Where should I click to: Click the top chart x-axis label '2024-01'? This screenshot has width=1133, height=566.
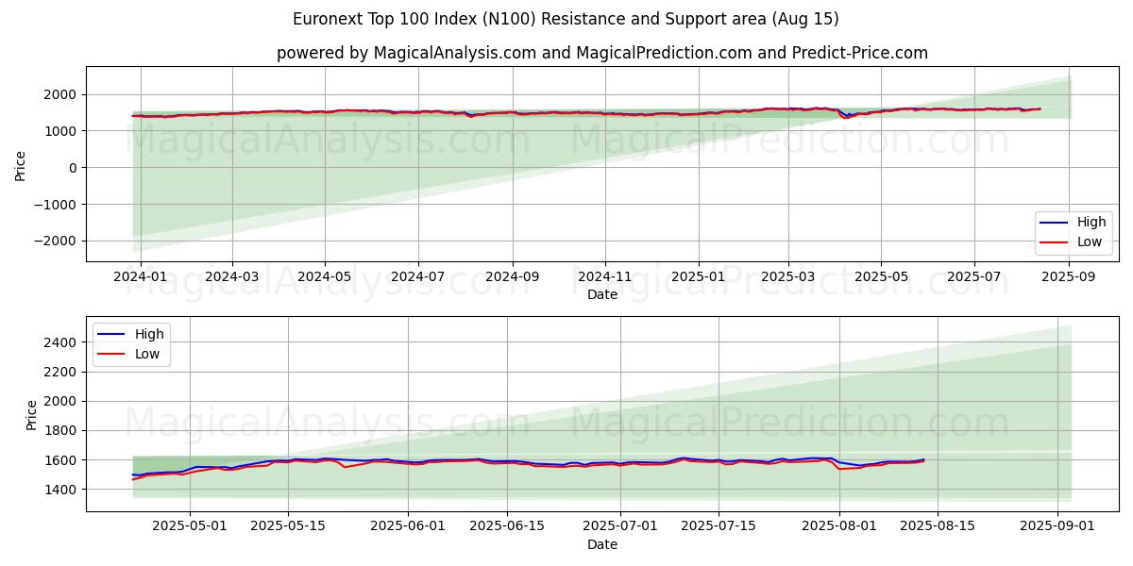pyautogui.click(x=140, y=277)
